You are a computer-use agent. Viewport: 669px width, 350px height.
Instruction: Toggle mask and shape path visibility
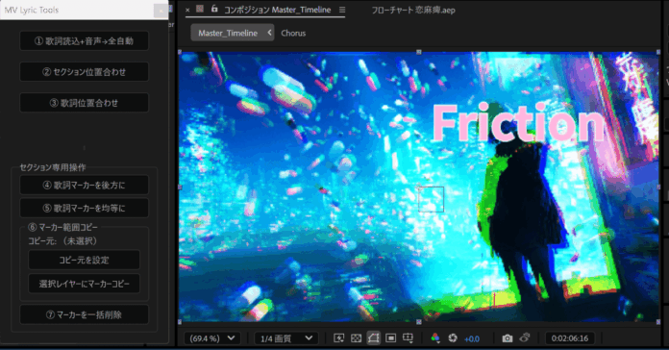[x=373, y=338]
